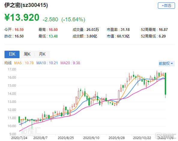Select the MA20 : 9.38 indicator label
The height and width of the screenshot is (141, 178).
tap(70, 63)
